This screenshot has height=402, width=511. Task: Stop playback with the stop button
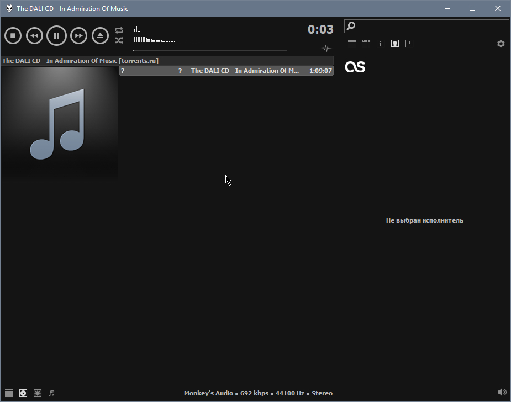(13, 35)
